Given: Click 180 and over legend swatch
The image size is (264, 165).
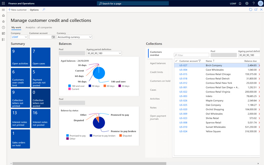Looking at the screenshot, I should click(x=70, y=86).
